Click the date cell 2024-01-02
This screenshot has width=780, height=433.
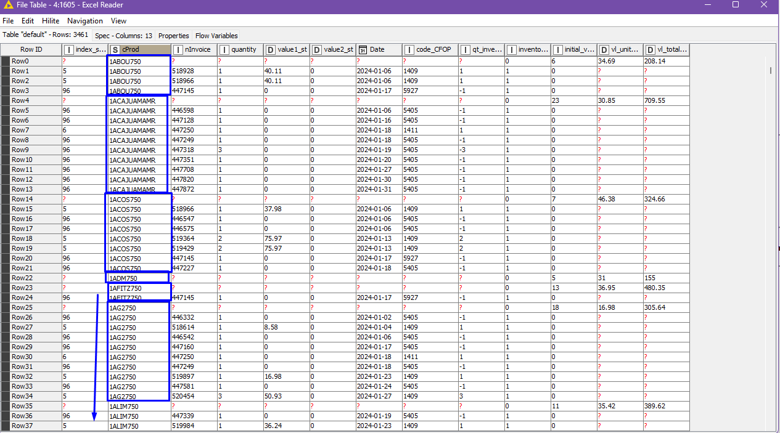pos(379,317)
